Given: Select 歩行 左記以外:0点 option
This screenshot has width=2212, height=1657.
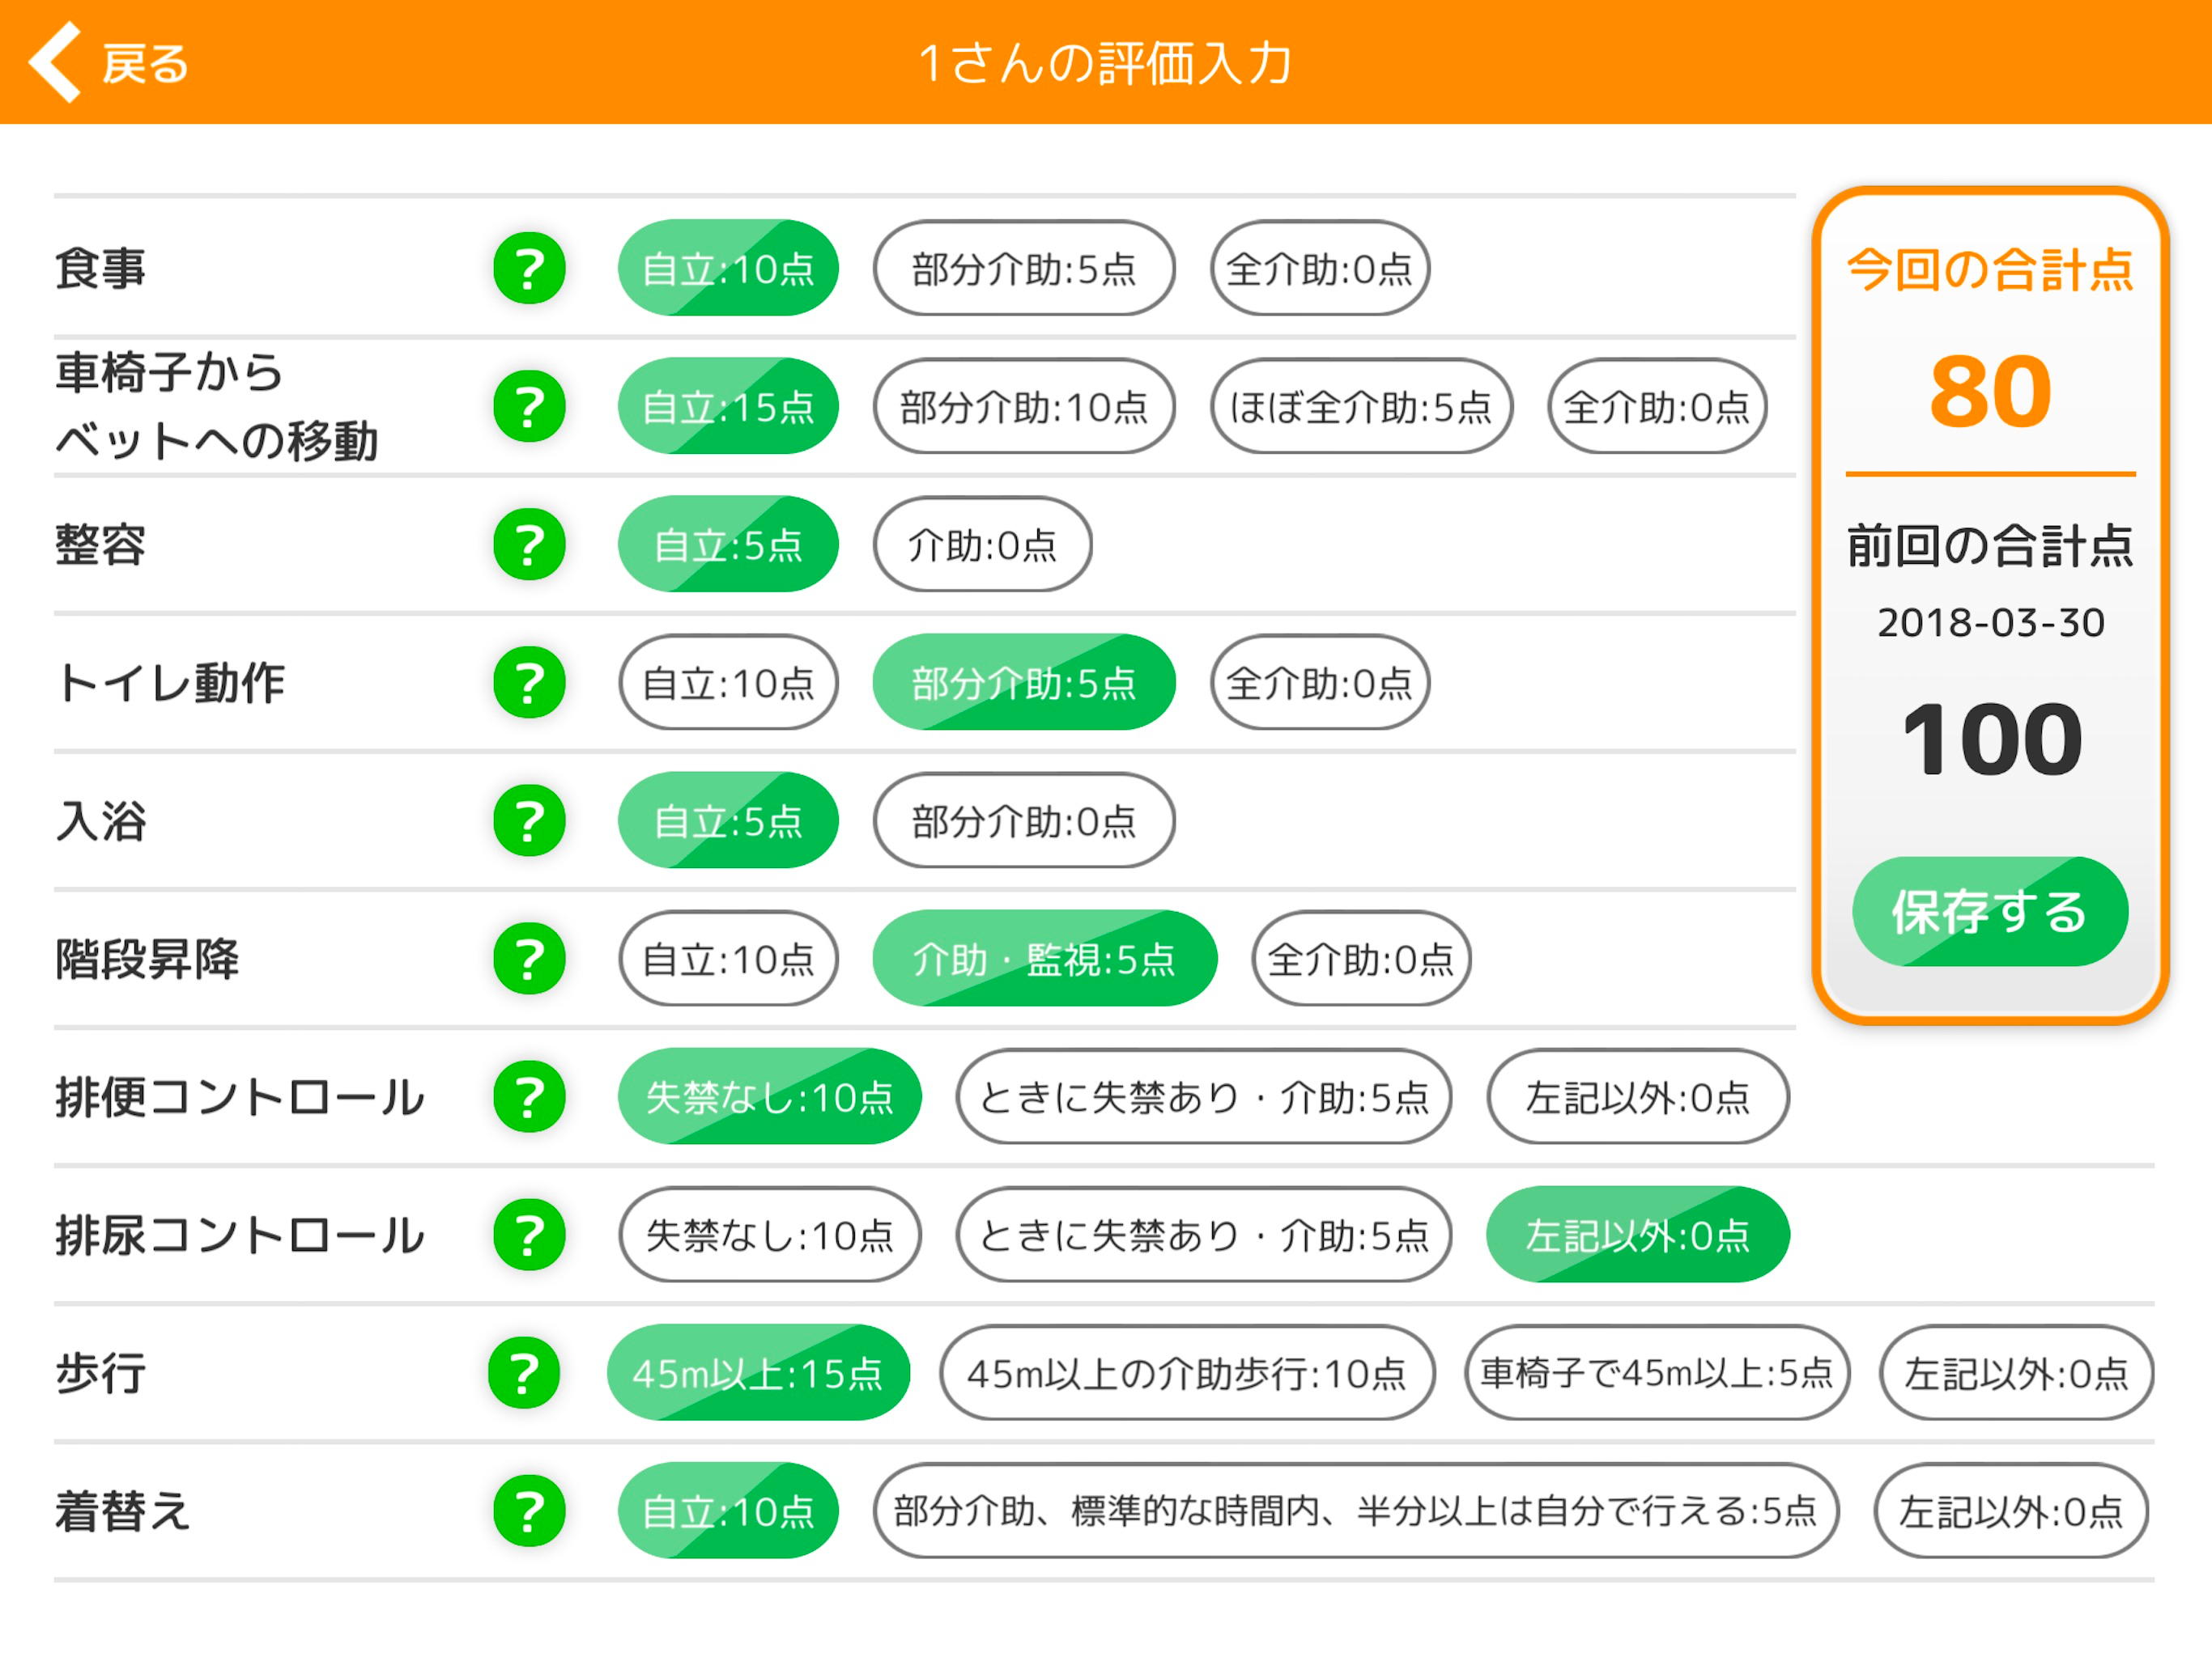Looking at the screenshot, I should (2016, 1372).
